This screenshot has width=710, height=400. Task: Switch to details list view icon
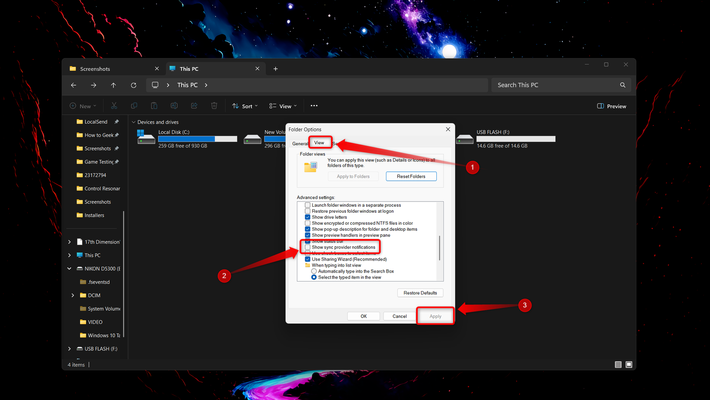pos(618,365)
